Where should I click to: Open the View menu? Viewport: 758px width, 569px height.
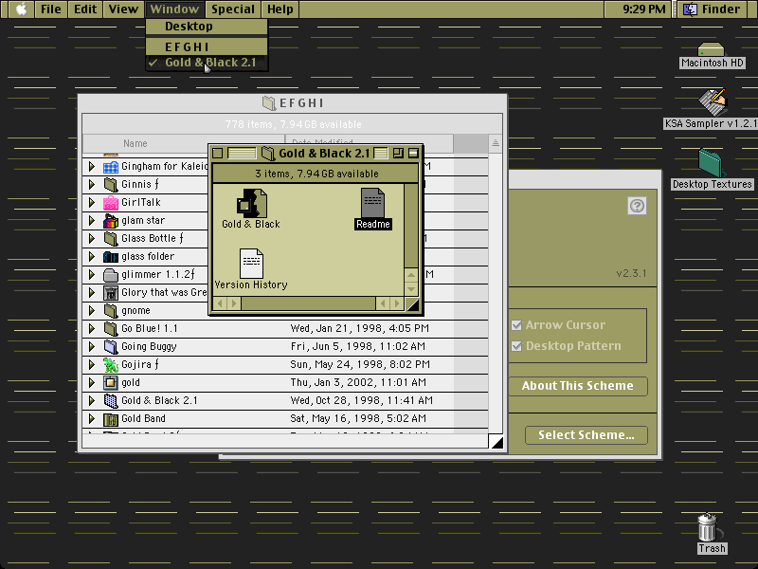(123, 9)
